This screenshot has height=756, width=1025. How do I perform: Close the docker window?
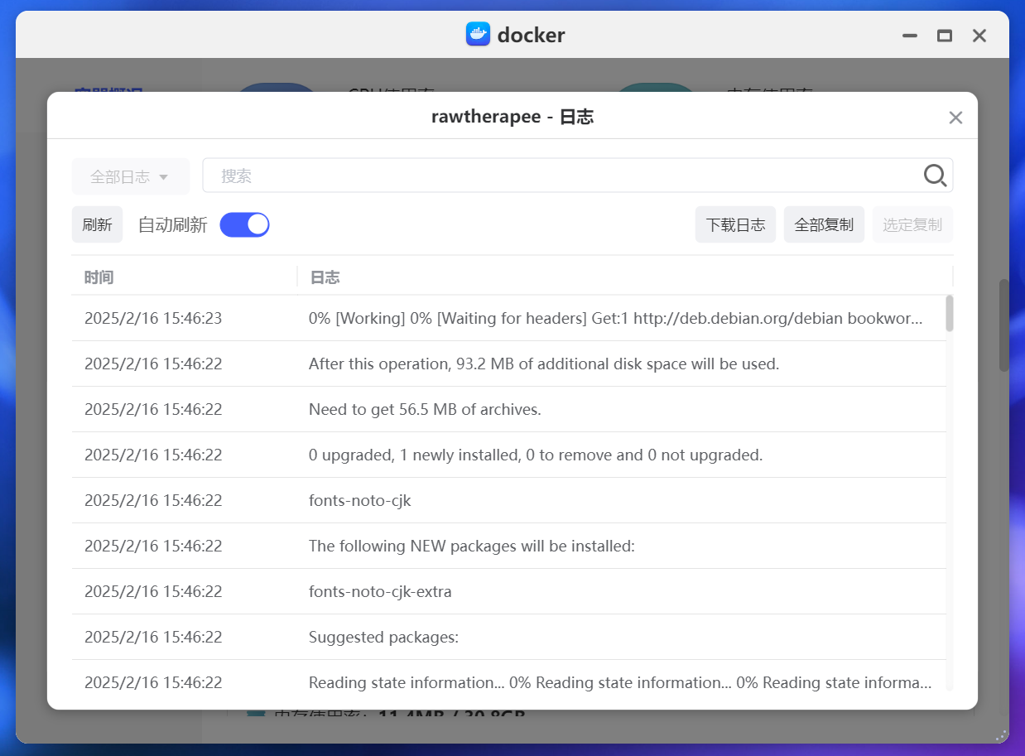[979, 36]
